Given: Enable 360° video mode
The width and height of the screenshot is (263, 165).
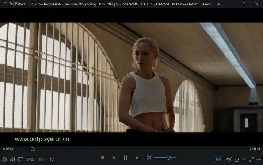Looking at the screenshot, I should (x=229, y=160).
